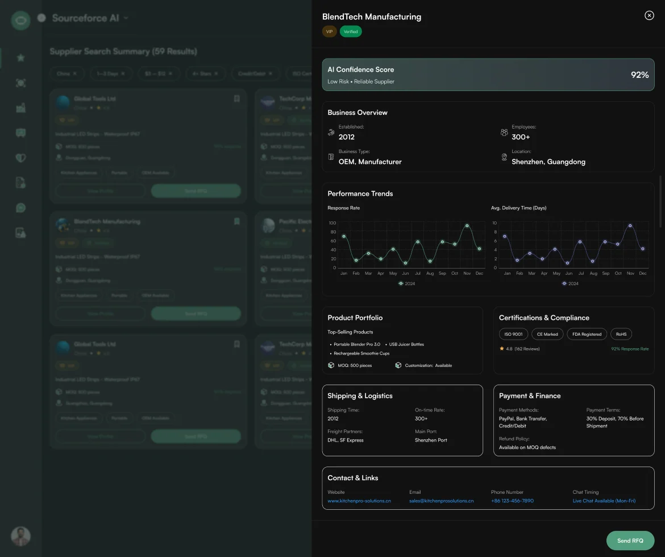Click the Verified badge in the panel header

coord(350,31)
